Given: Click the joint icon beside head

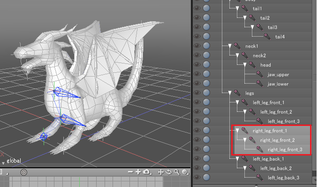Looking at the screenshot, I should pos(252,65).
